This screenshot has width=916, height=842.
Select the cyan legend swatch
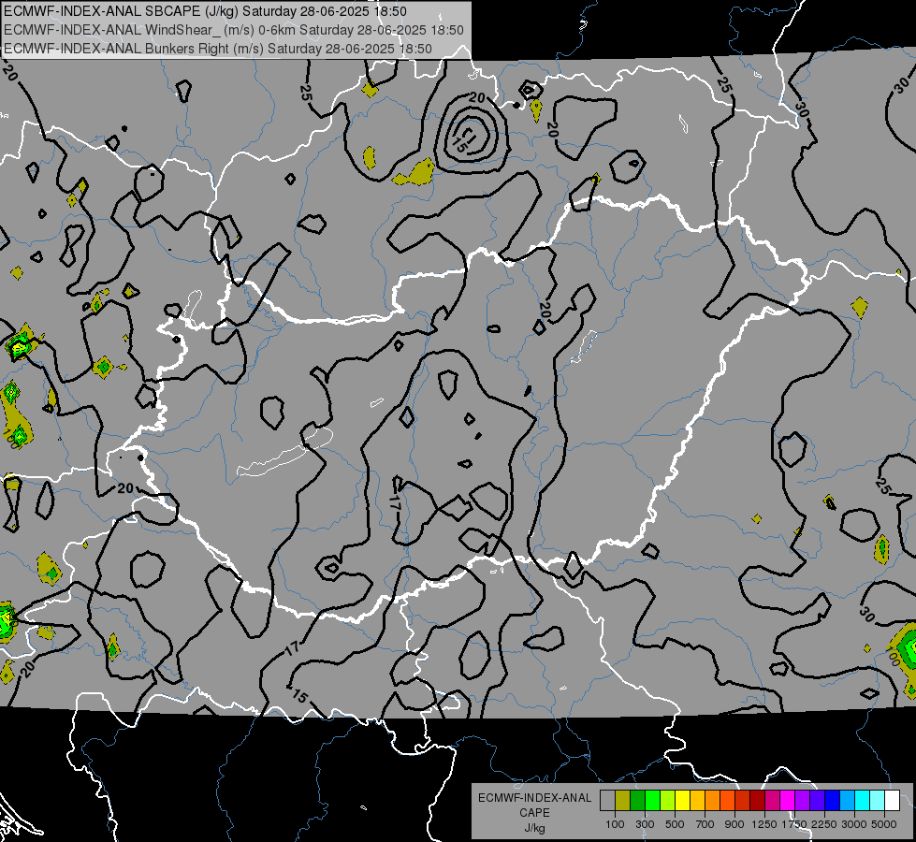tap(863, 801)
